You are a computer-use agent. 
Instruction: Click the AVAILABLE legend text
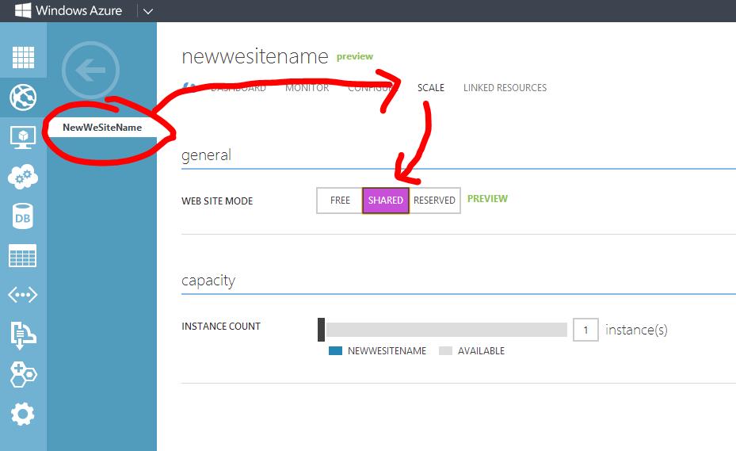(x=481, y=351)
